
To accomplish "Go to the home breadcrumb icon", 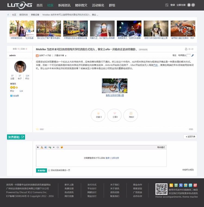I will tap(8, 15).
